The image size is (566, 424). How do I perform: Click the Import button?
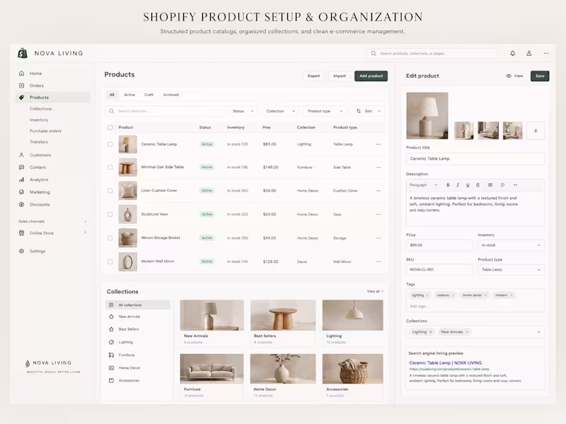[x=340, y=76]
